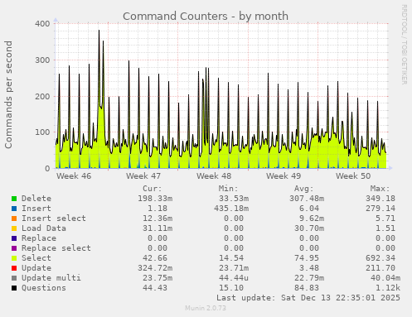The width and height of the screenshot is (412, 317).
Task: Click the 'Week 49' axis label
Action: [284, 175]
